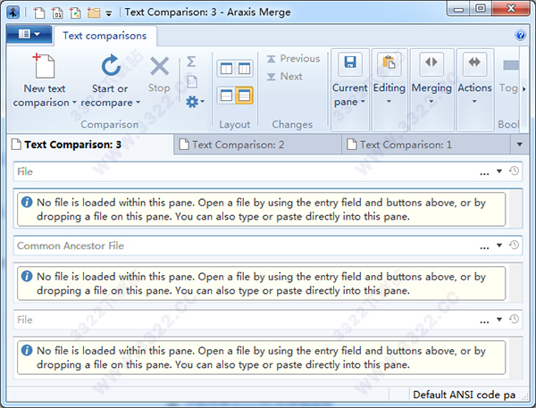Open the third File field's dropdown arrow
The height and width of the screenshot is (408, 536).
pyautogui.click(x=499, y=320)
